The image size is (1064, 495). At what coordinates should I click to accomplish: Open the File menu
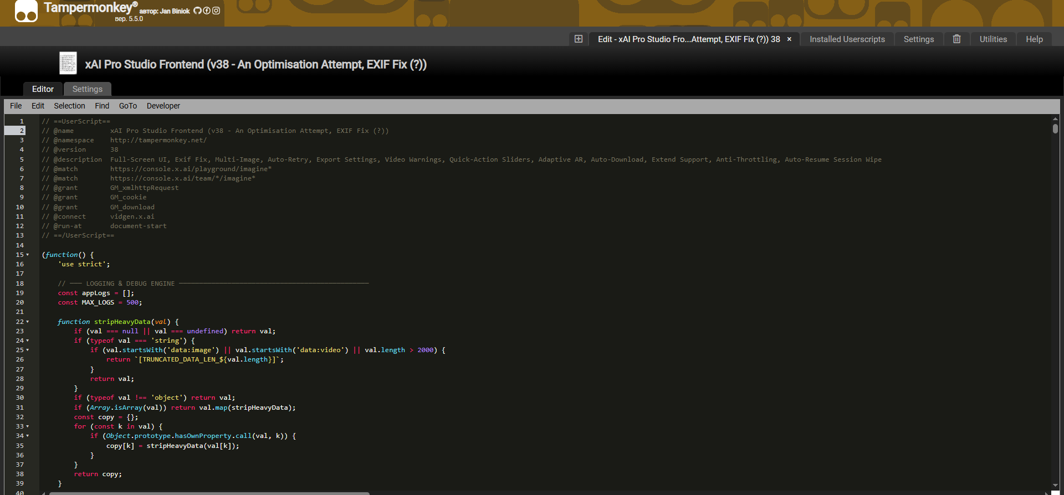click(x=16, y=106)
